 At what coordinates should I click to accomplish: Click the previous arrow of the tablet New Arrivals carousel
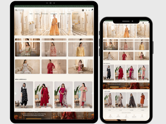tap(15, 93)
